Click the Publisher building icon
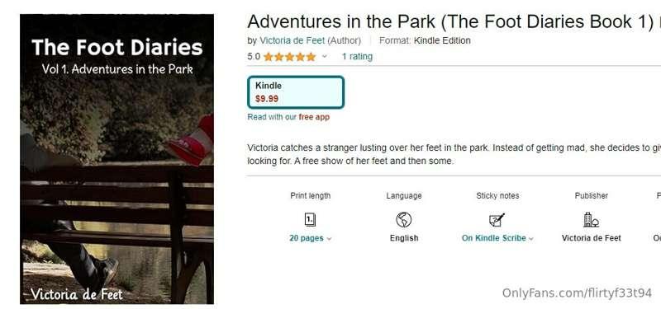 click(591, 219)
